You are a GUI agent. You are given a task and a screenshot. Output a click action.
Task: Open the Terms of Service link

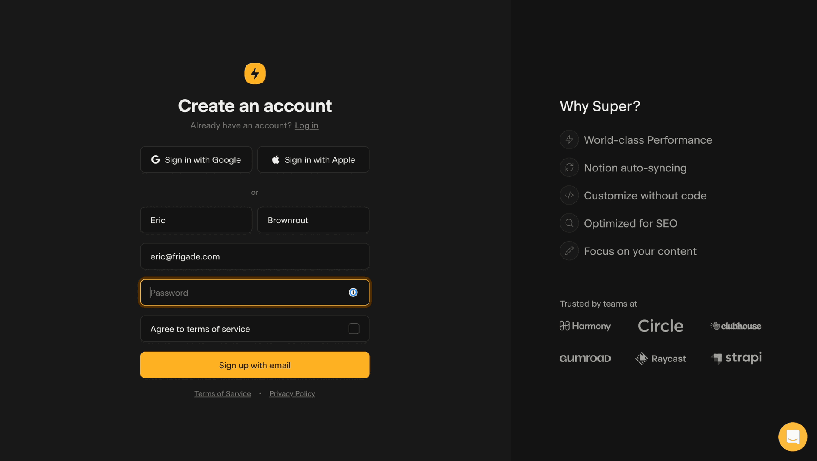point(223,394)
